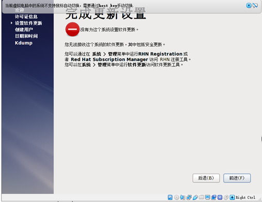This screenshot has height=202, width=262.
Task: Dismiss the mouse capture notification with the X icon
Action: (x=249, y=6)
